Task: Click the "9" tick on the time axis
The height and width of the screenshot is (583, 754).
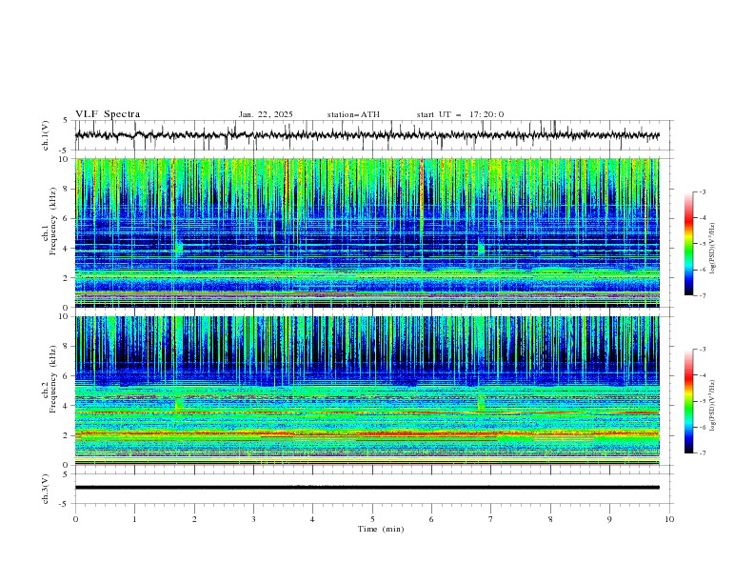Action: click(609, 519)
